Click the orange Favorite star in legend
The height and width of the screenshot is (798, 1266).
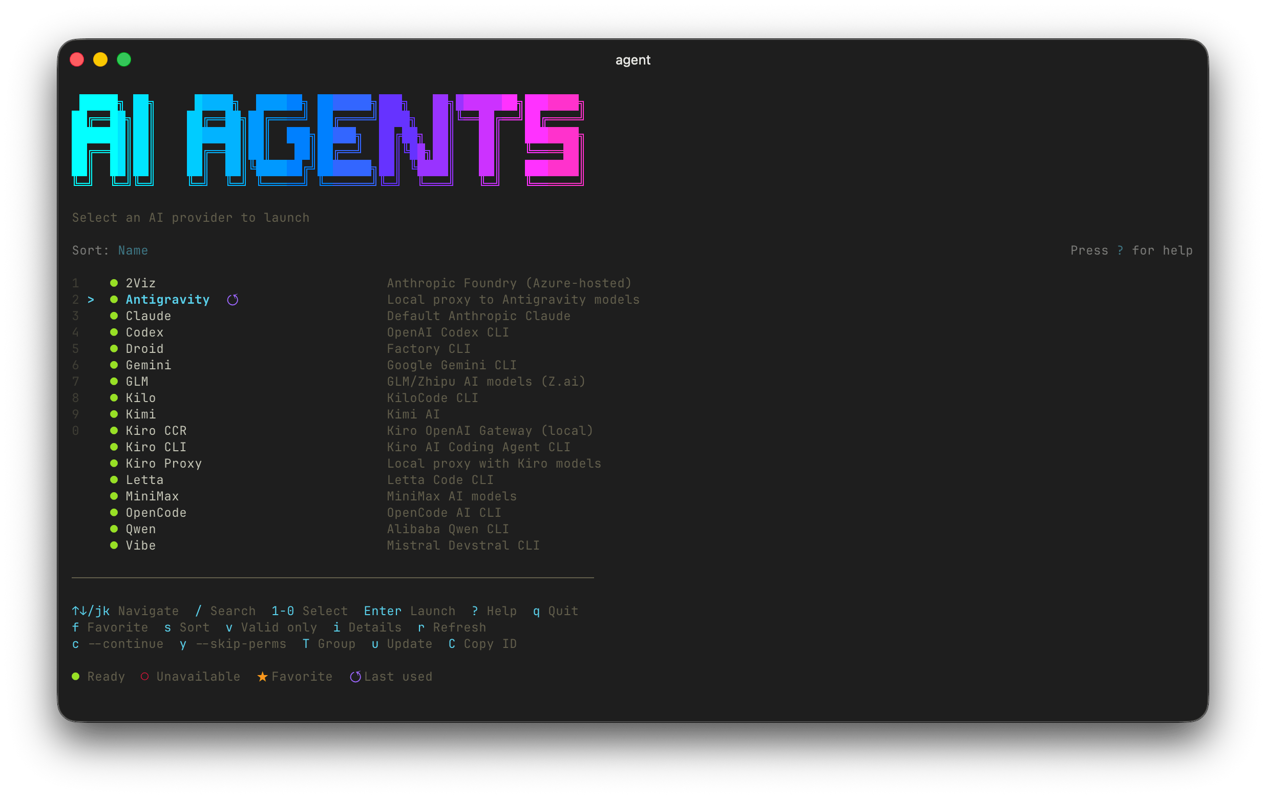(262, 677)
